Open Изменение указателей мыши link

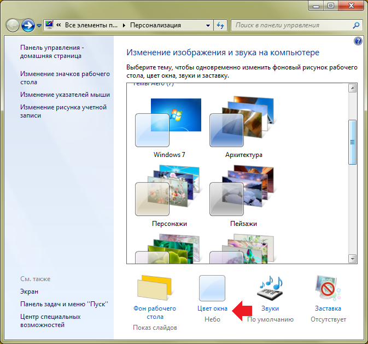point(65,95)
